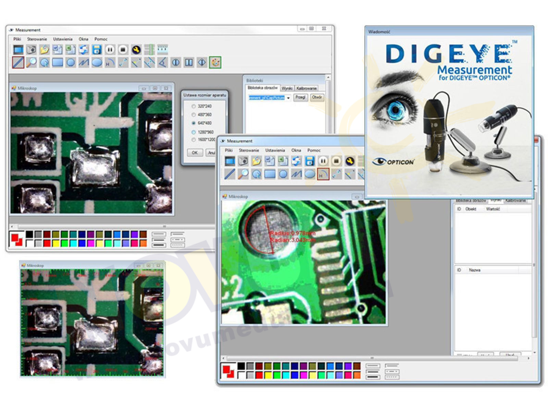Open the Biblioteka obrazów tab in Biblioteki panel
Viewport: 548px width, 411px height.
coord(263,88)
